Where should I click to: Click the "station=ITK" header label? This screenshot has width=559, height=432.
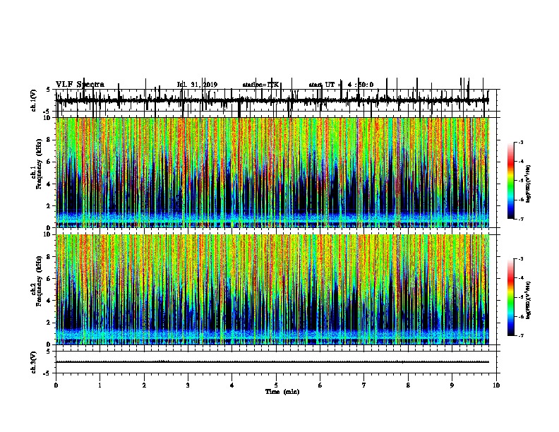point(260,85)
